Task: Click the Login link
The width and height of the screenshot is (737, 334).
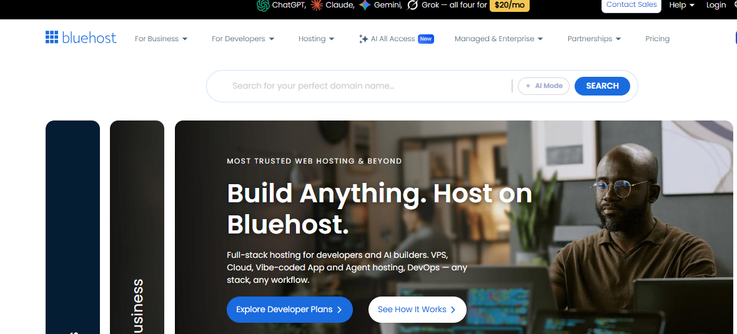Action: click(716, 5)
